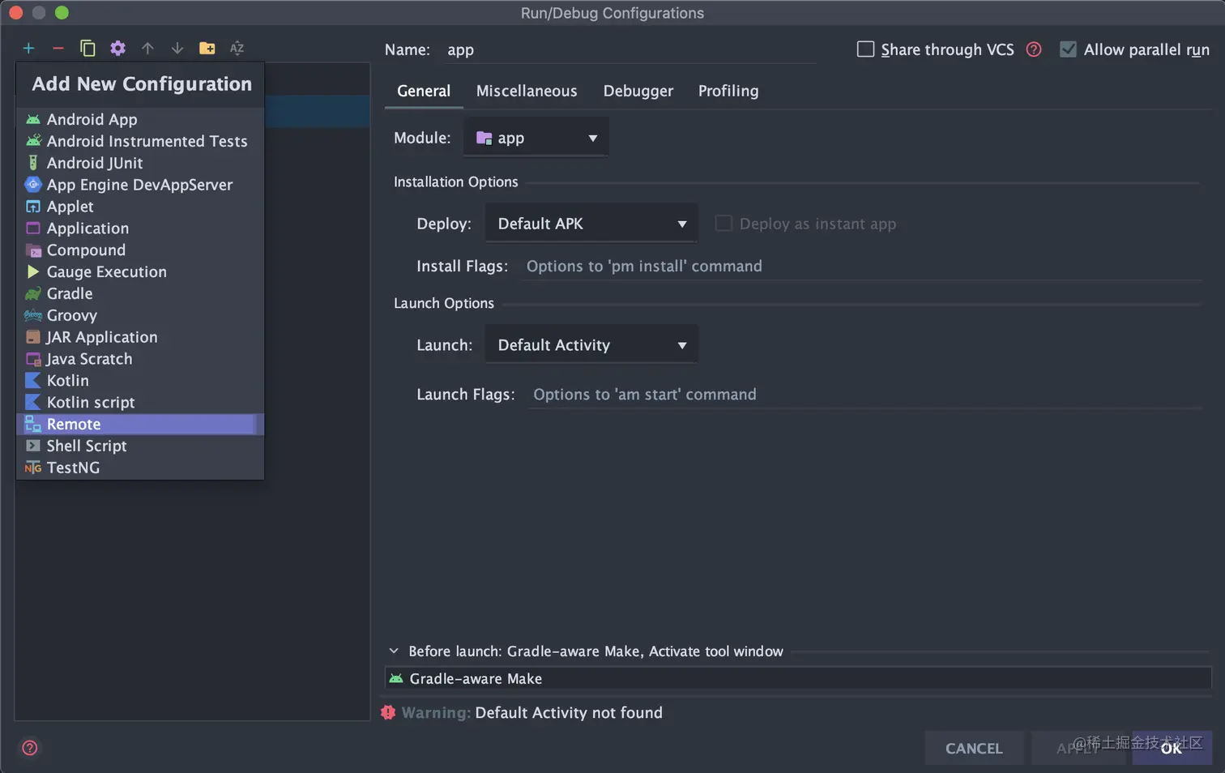Click the create new folder icon
The width and height of the screenshot is (1225, 773).
pos(207,49)
